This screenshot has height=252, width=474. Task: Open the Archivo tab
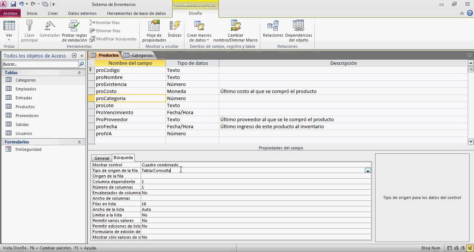(10, 13)
